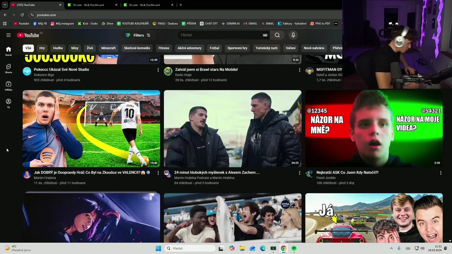The width and height of the screenshot is (452, 254).
Task: Open the YouTube hamburger guide menu
Action: tap(8, 35)
